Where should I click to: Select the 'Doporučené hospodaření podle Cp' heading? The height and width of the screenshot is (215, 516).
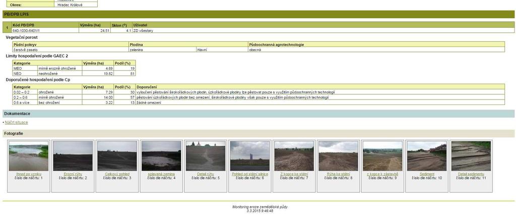point(38,80)
